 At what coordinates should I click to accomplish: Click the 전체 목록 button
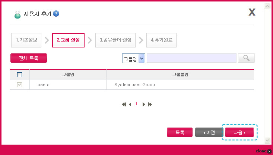click(29, 58)
